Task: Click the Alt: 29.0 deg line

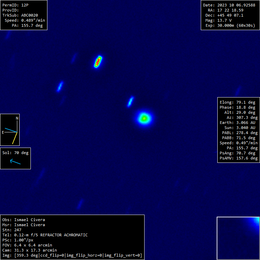Action: [240, 112]
